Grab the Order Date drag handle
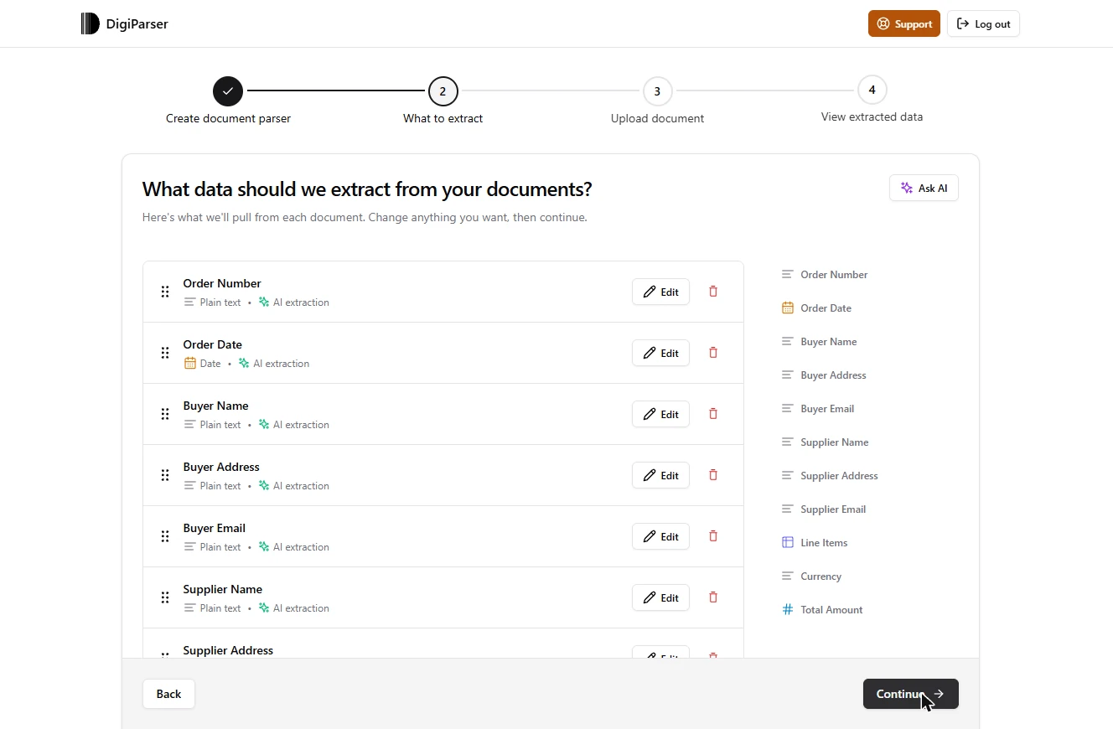Image resolution: width=1113 pixels, height=729 pixels. tap(165, 353)
